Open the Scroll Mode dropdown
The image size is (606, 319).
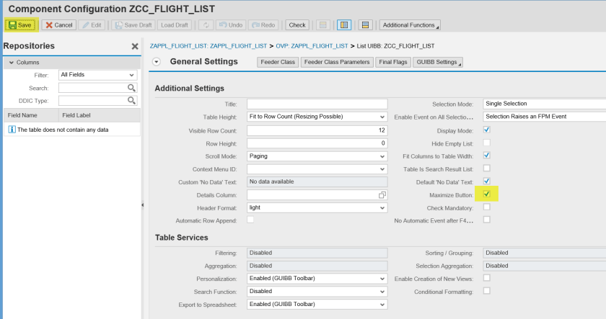click(x=382, y=156)
